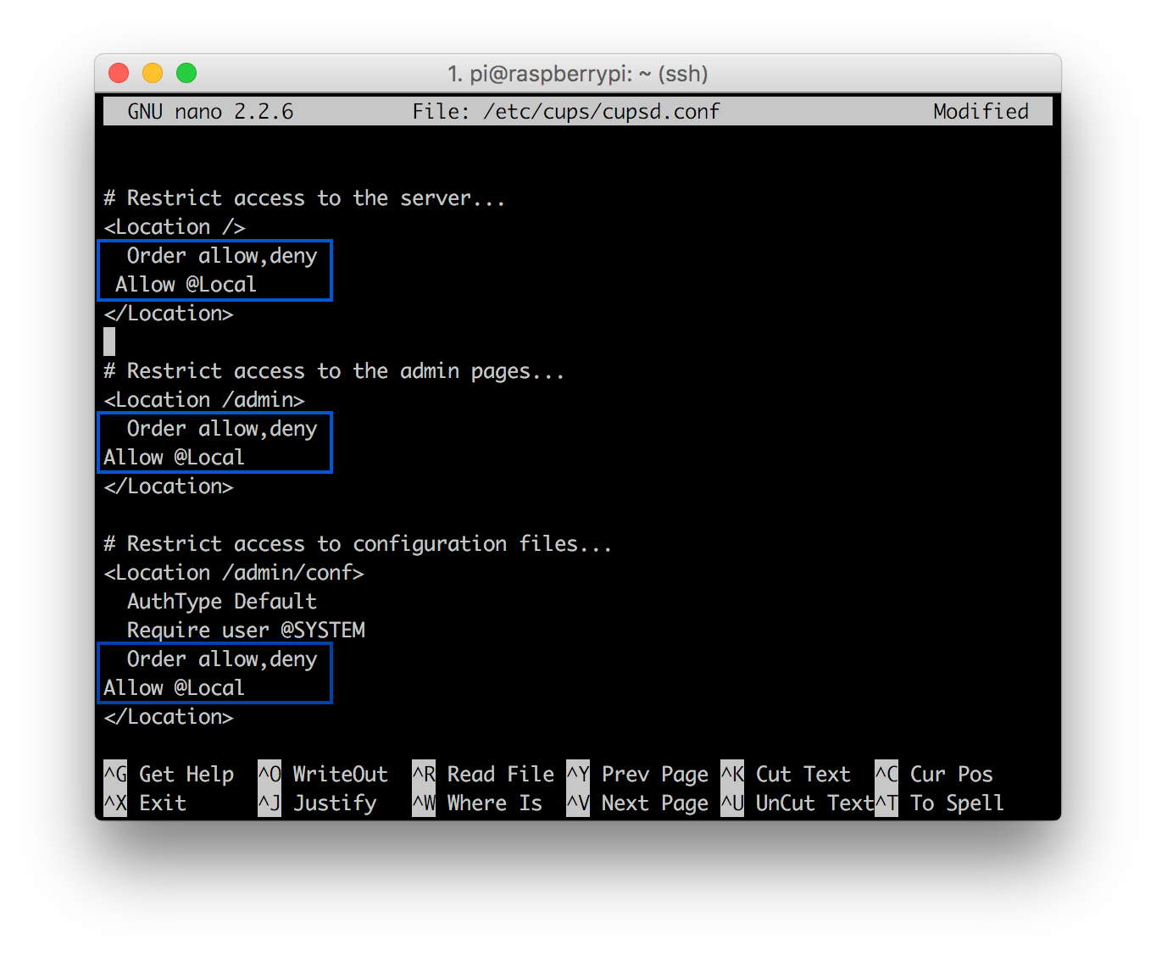Click the blinking cursor block in the editor
1156x956 pixels.
tap(108, 342)
